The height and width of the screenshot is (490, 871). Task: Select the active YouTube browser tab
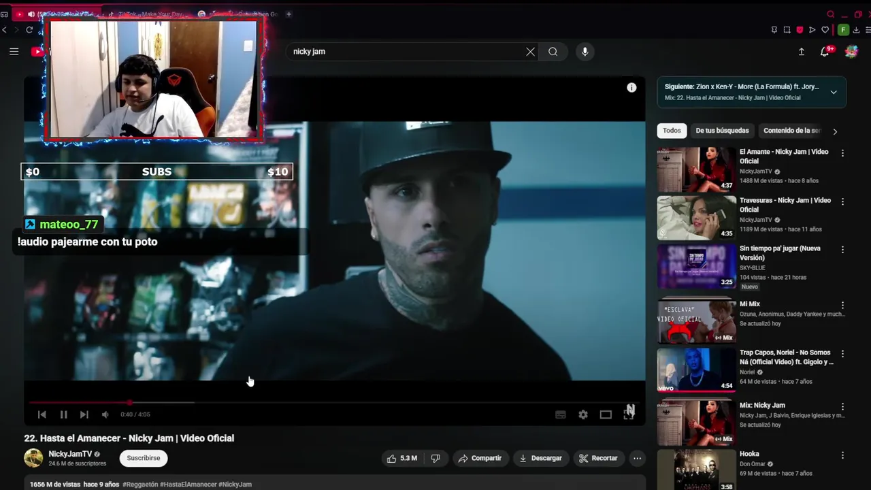pos(56,14)
